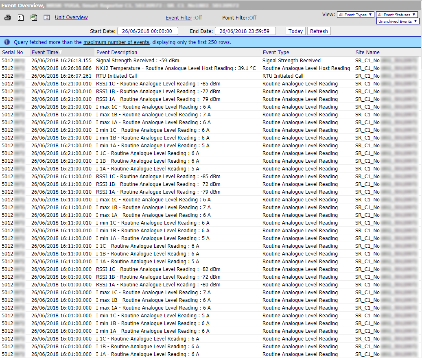Open the All Event Types dropdown

tap(355, 15)
